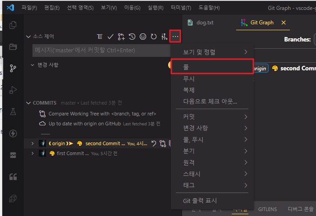Image resolution: width=316 pixels, height=216 pixels.
Task: Click the origin branch label in Git Graph
Action: point(260,69)
